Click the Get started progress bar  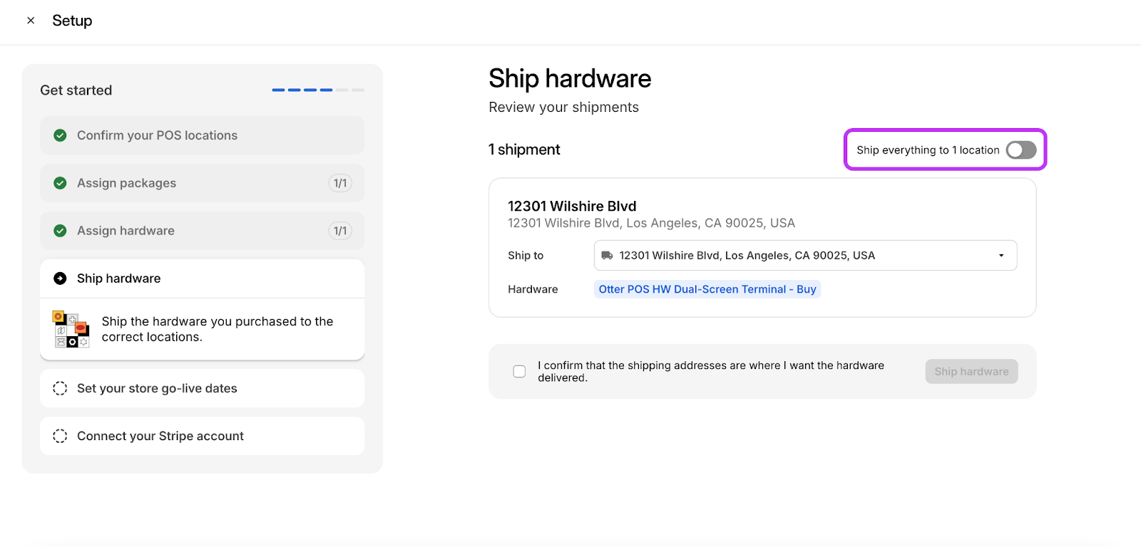click(x=318, y=90)
